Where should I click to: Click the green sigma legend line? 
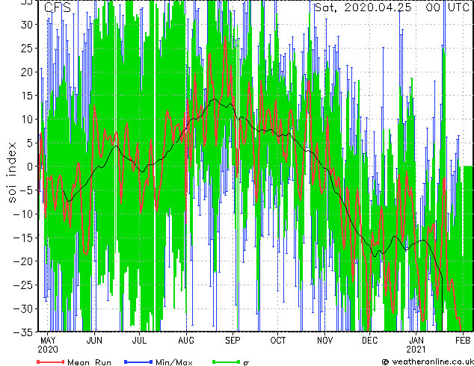point(226,362)
